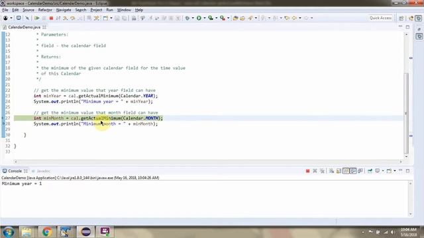The width and height of the screenshot is (424, 238).
Task: Click the Step Return debug icon
Action: tap(80, 18)
